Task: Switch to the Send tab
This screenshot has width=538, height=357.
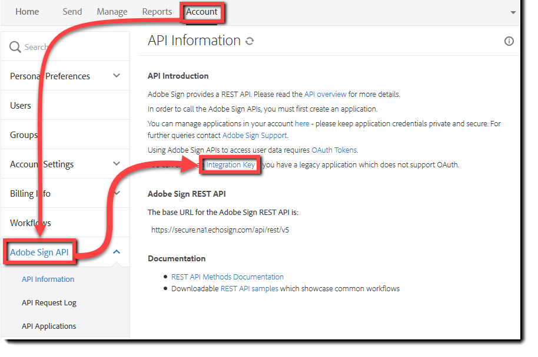Action: [72, 12]
